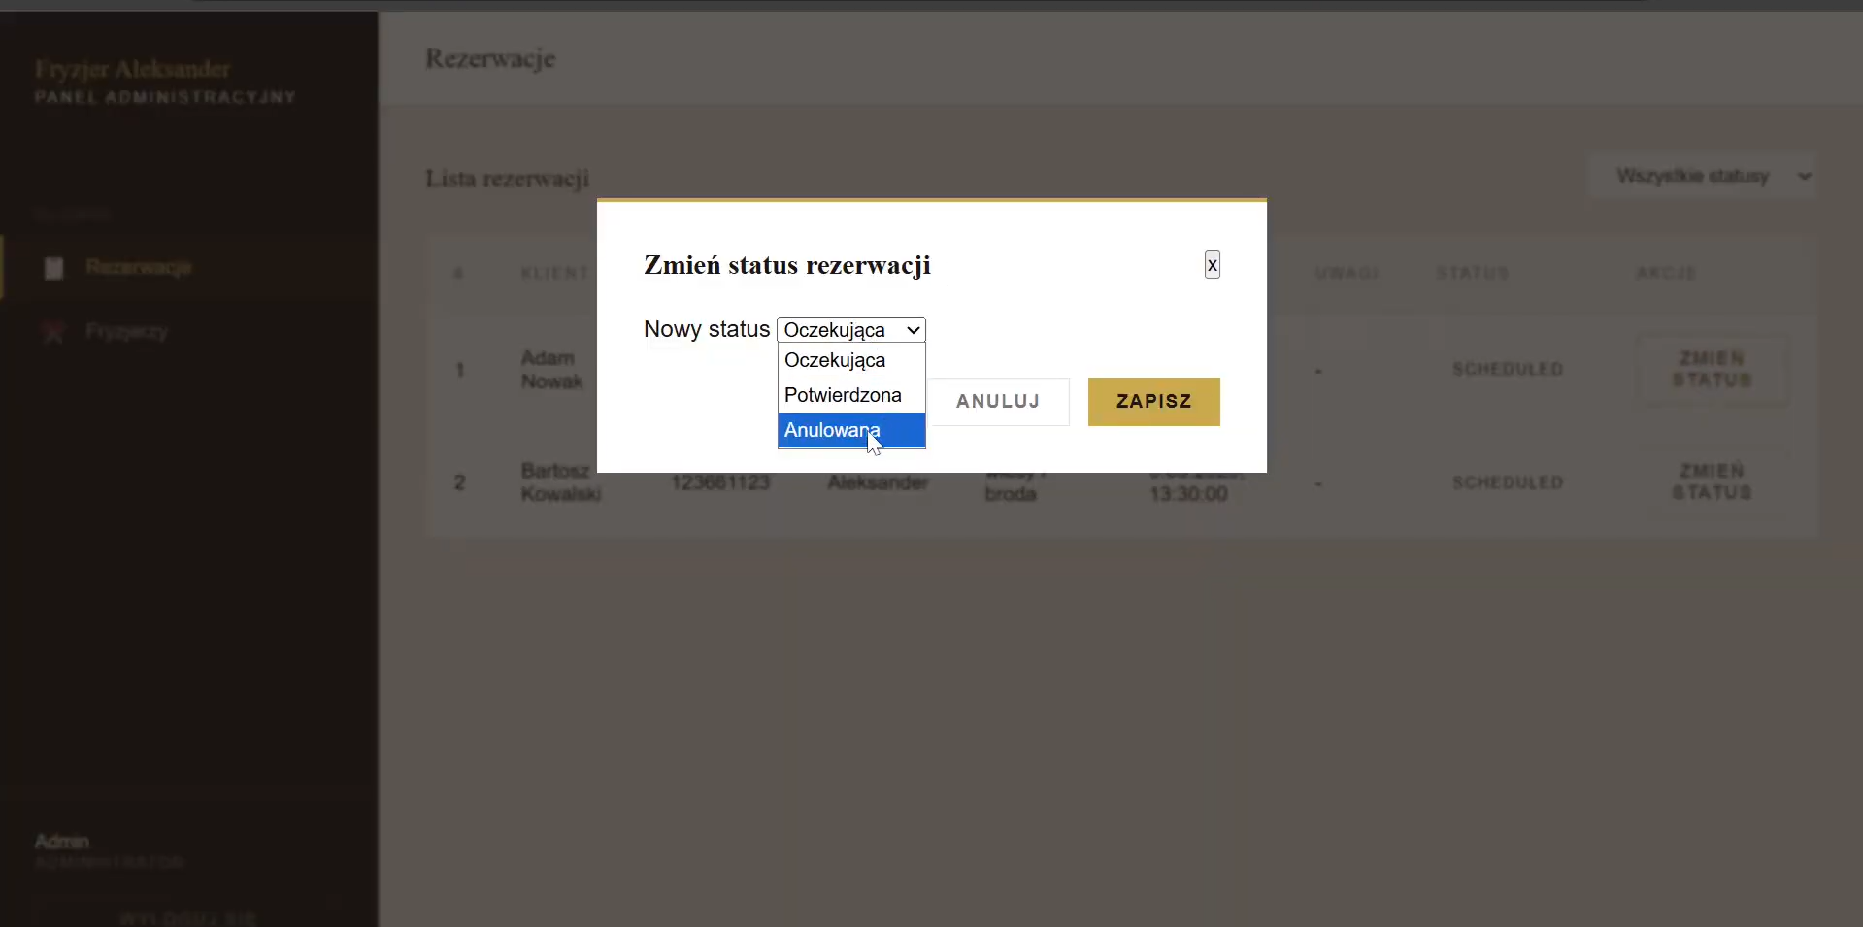Click the STATUS column header

[x=1473, y=274]
